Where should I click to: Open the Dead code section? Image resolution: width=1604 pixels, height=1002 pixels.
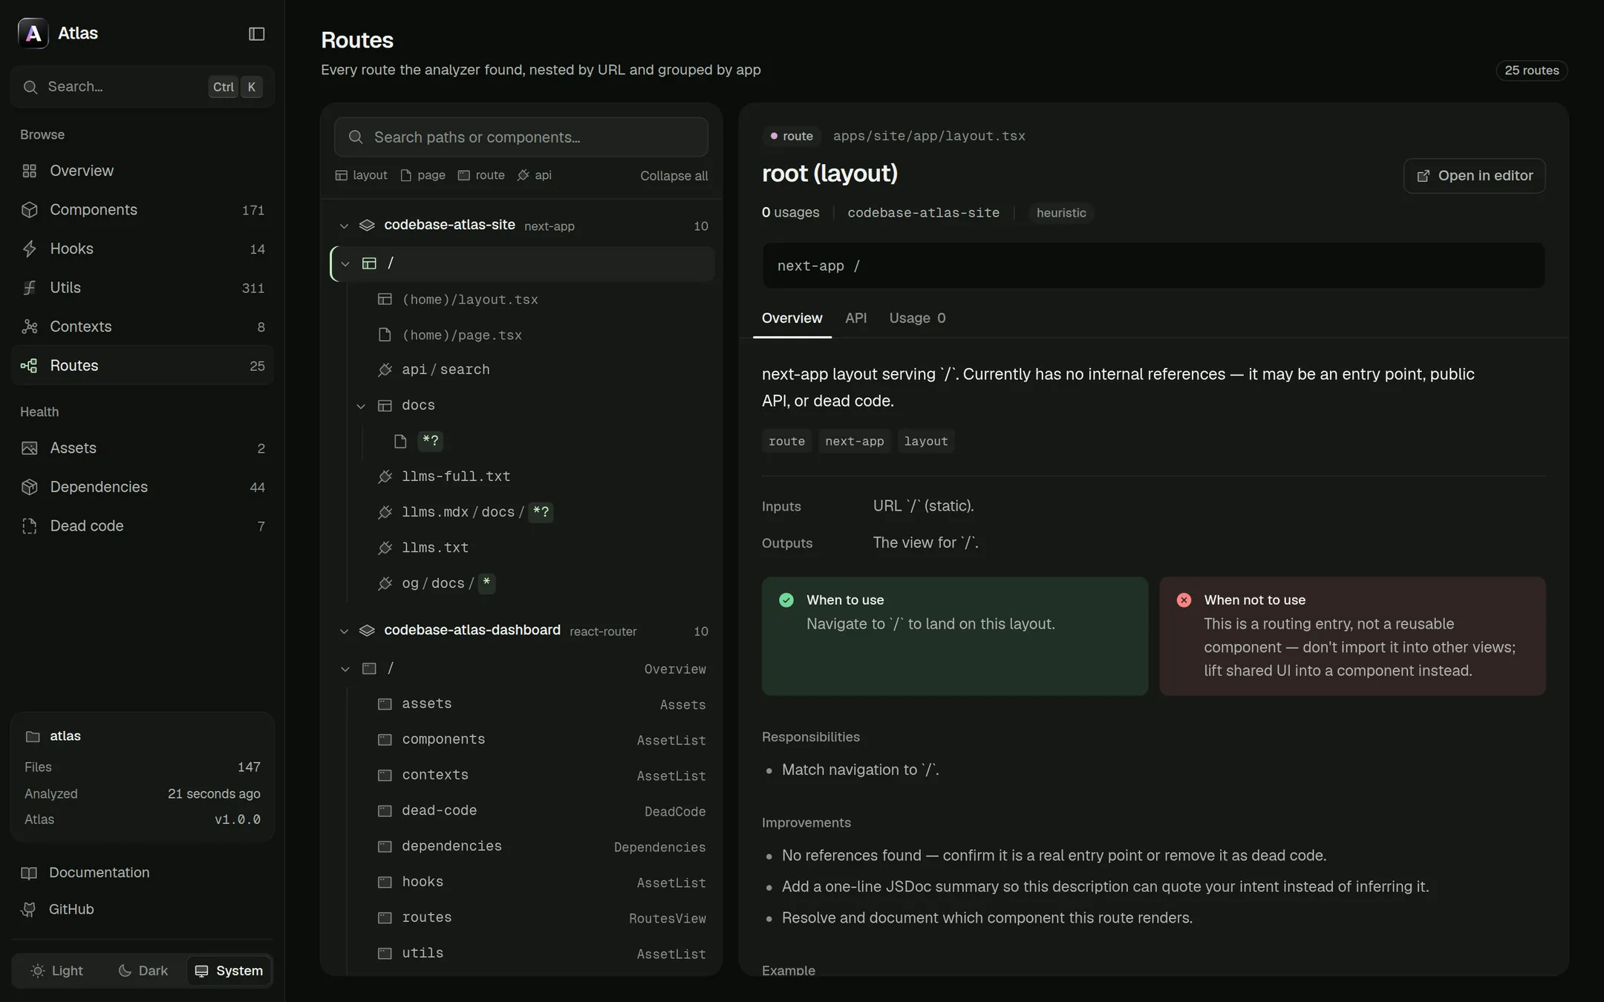(x=143, y=525)
